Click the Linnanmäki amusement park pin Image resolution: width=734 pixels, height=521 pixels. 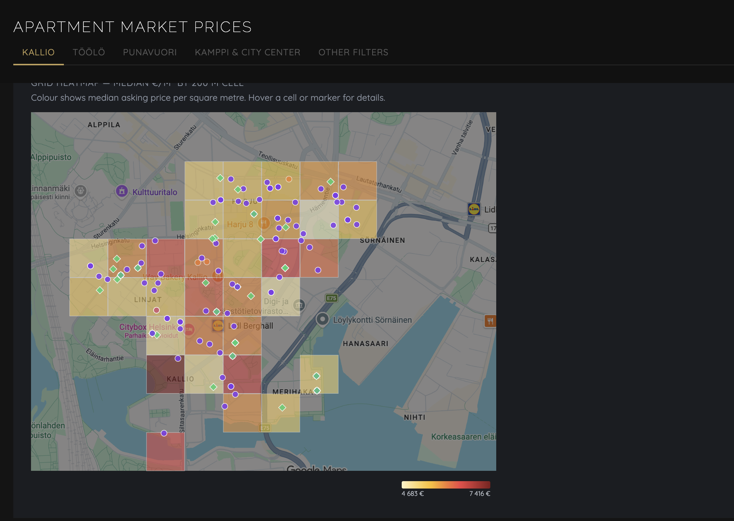coord(80,191)
